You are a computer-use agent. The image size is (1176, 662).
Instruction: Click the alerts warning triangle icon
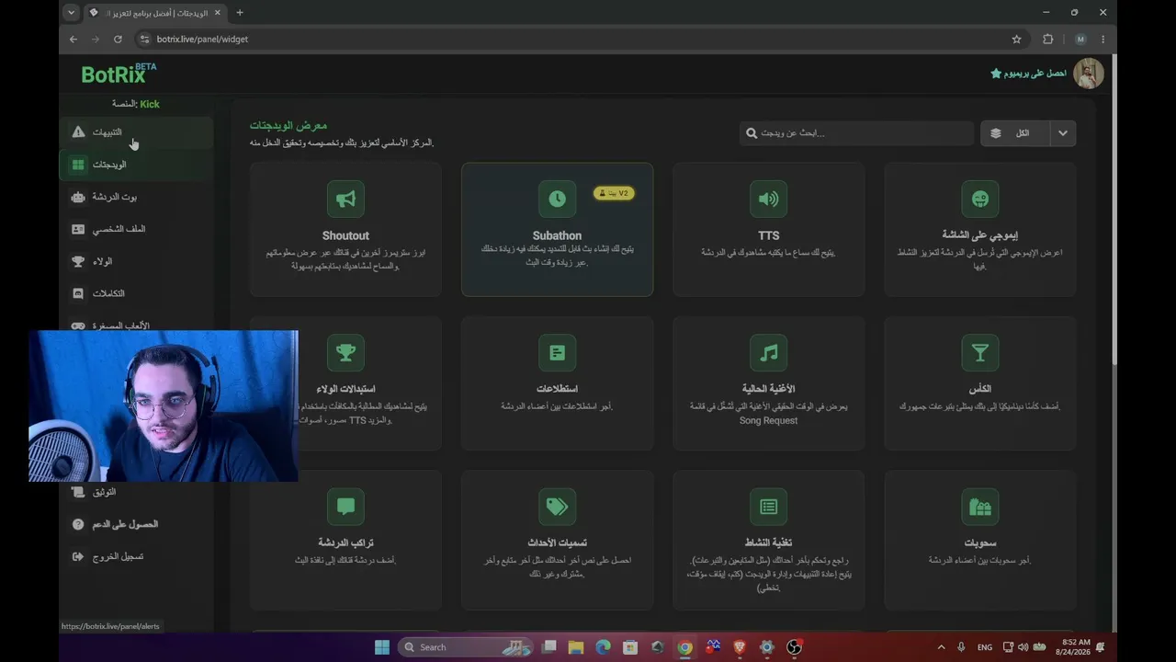pos(78,132)
